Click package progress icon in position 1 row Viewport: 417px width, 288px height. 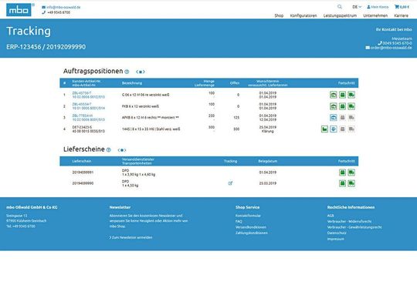pyautogui.click(x=343, y=95)
